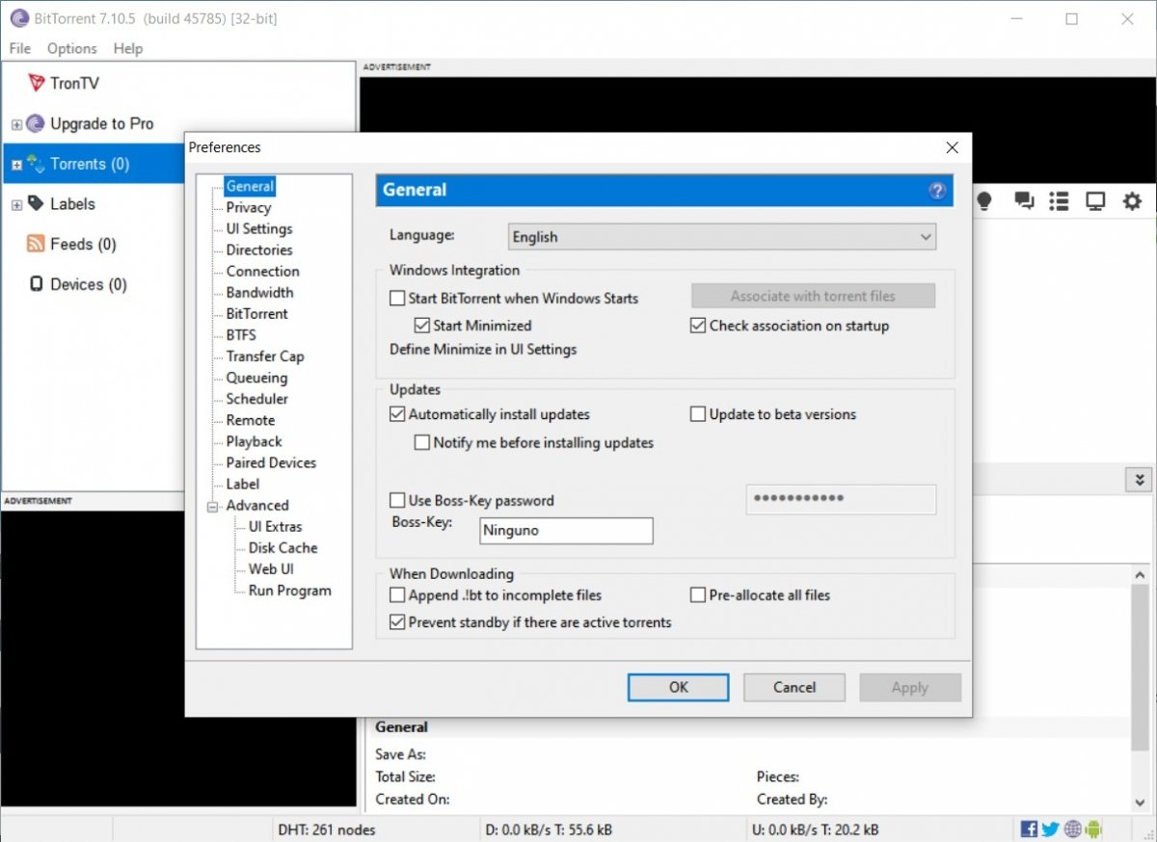Select Web UI under Advanced
Screen dimensions: 1157x842
271,568
